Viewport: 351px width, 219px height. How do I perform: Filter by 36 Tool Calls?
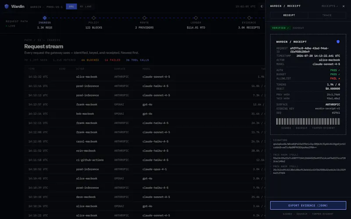coord(137,60)
